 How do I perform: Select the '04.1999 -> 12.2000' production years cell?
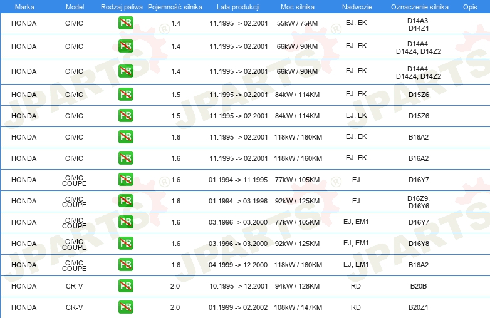(238, 265)
